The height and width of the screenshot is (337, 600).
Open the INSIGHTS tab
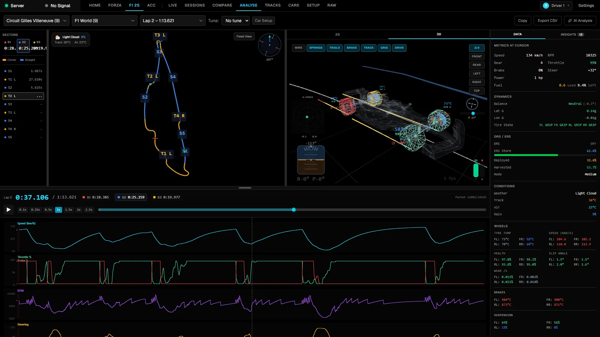tap(572, 34)
